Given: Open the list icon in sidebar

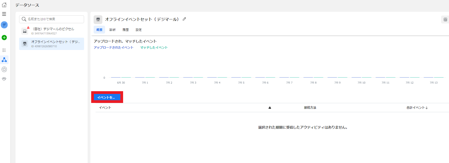Looking at the screenshot, I should (x=4, y=50).
